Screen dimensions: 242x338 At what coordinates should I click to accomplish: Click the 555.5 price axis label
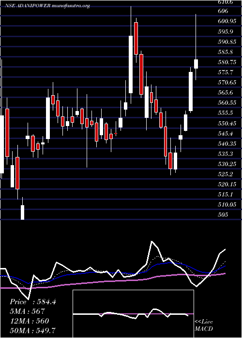click(x=226, y=113)
